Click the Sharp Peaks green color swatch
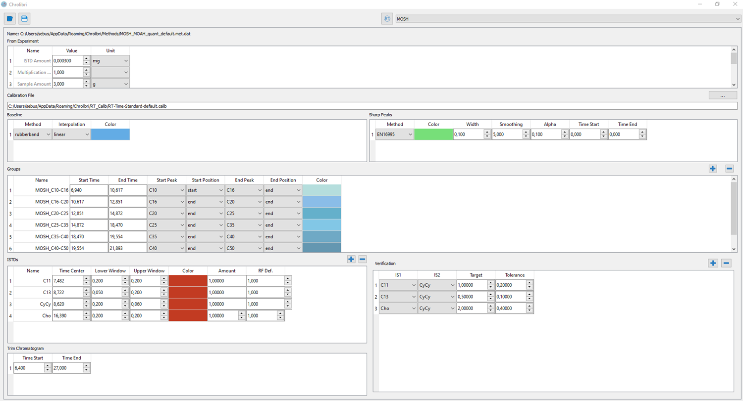Viewport: 743px width, 401px height. pos(433,134)
